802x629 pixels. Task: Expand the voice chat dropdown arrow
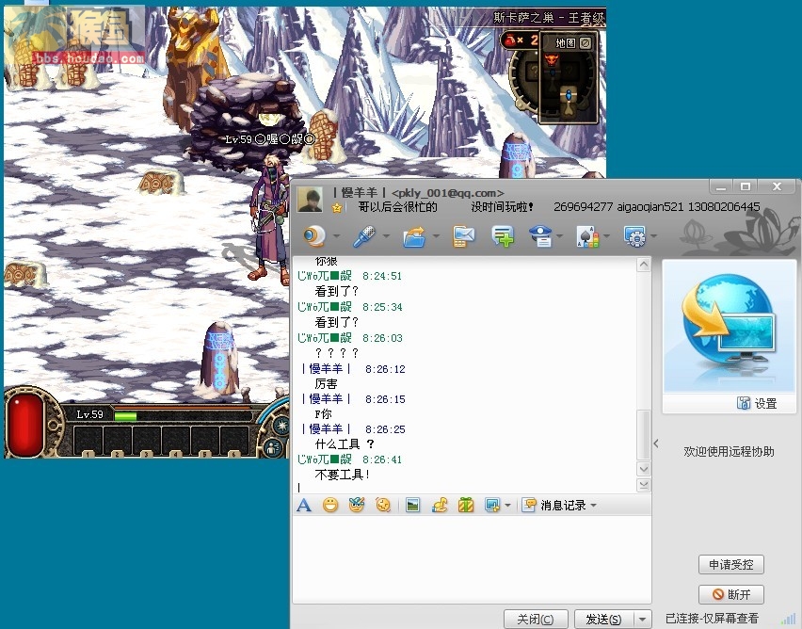point(386,236)
